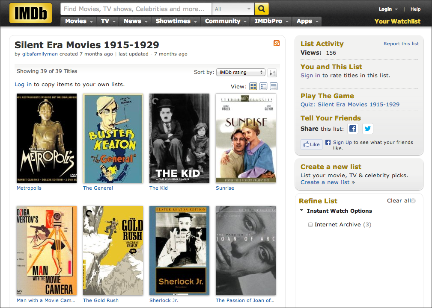Check the Internet Archive checkbox

point(310,225)
